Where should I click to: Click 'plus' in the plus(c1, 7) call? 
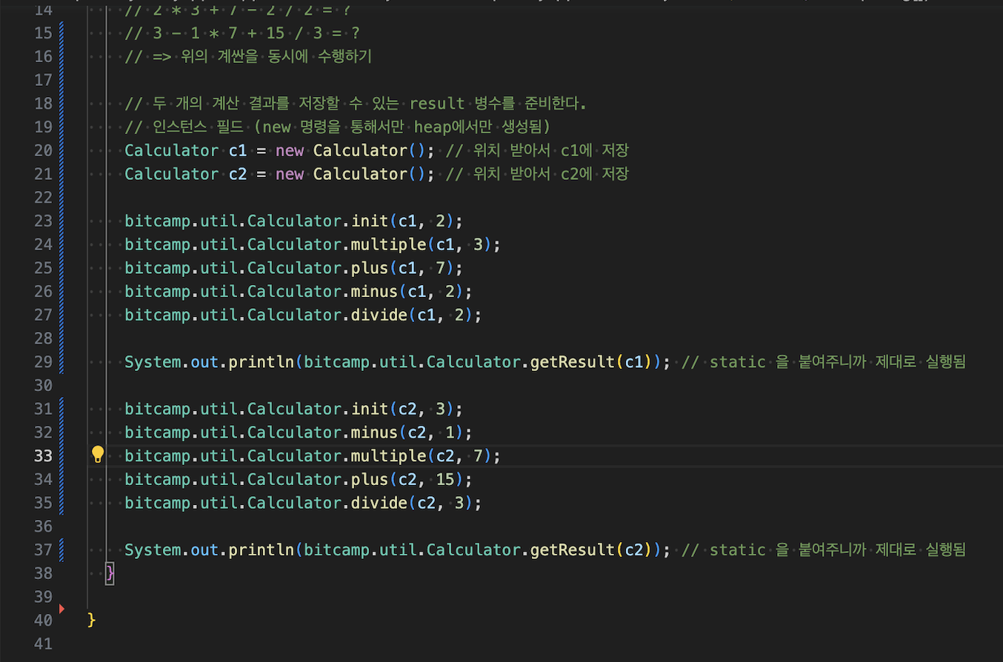(370, 268)
